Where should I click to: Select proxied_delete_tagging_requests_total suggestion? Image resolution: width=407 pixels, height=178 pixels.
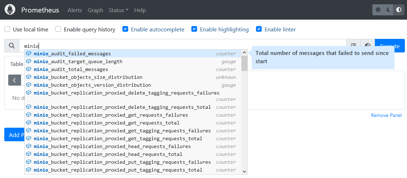[133, 107]
